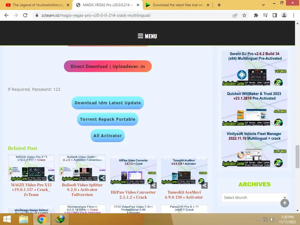Close the Download latest free trial tab
The width and height of the screenshot is (300, 225).
[x=208, y=5]
